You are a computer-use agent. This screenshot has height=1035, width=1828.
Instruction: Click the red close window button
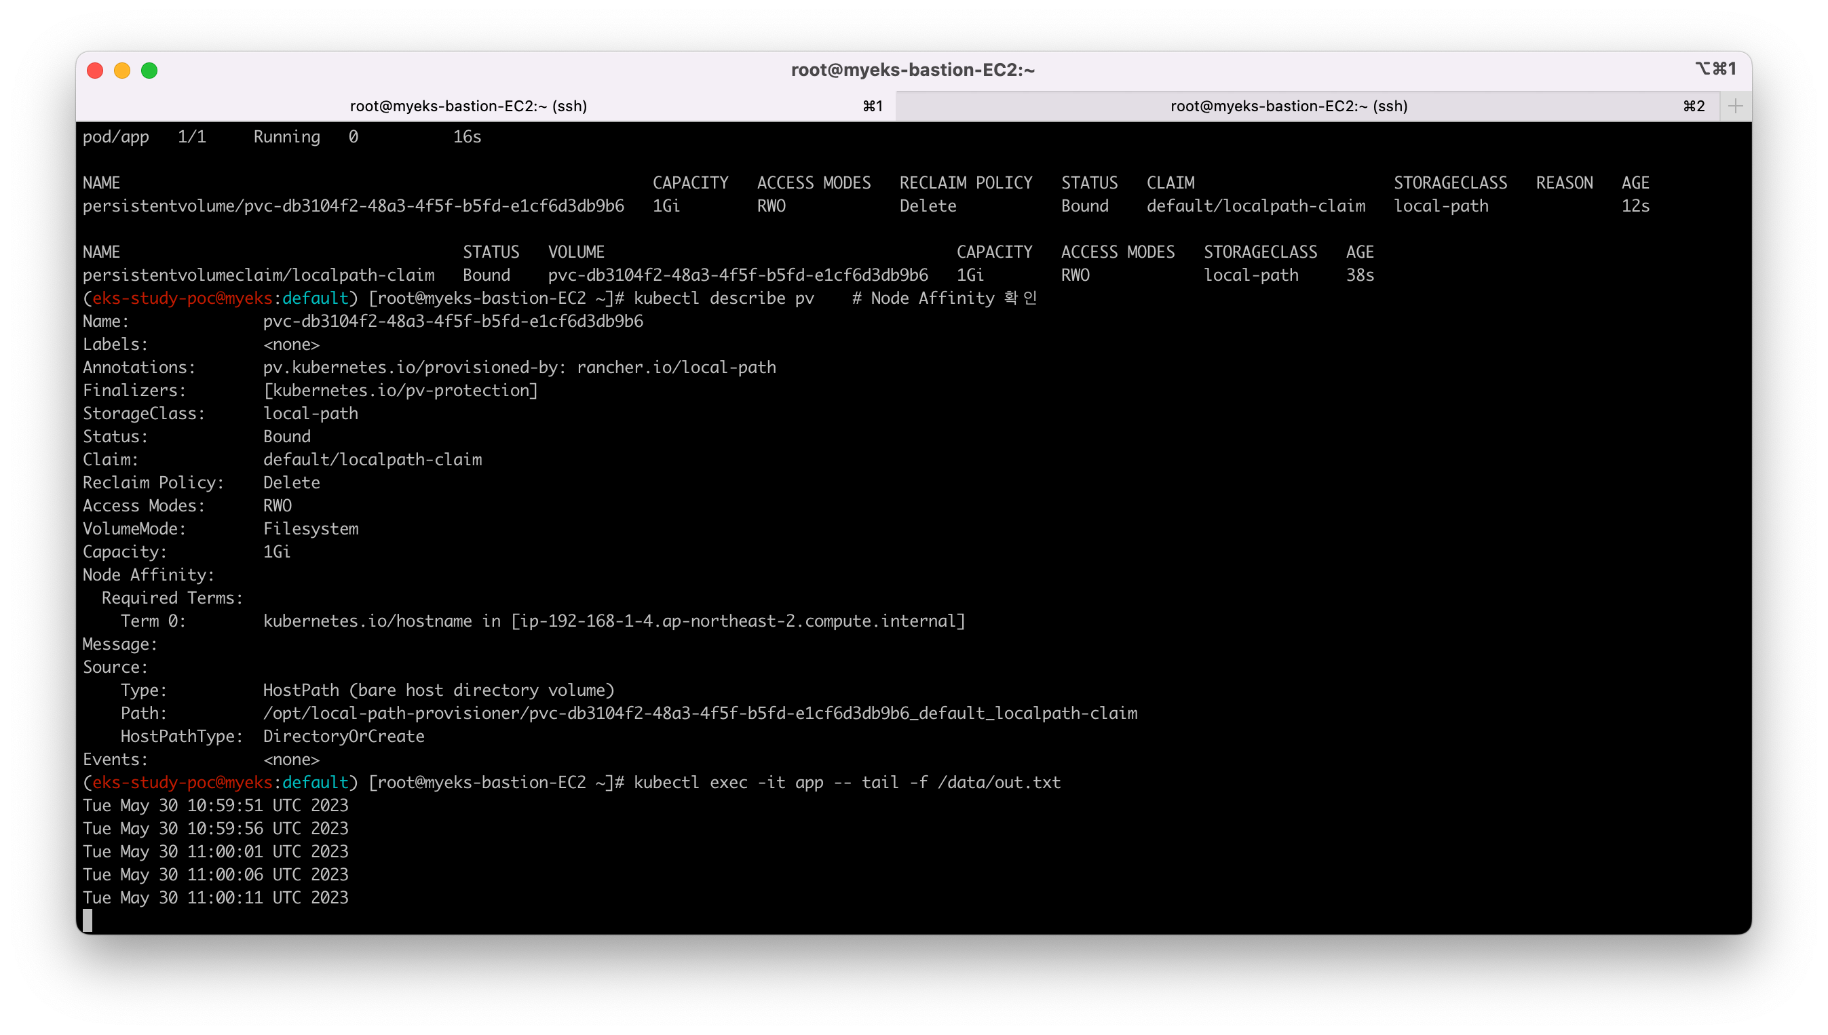pos(95,71)
